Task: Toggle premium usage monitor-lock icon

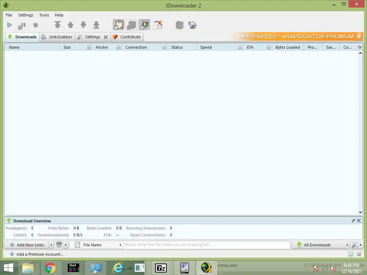Action: point(144,25)
